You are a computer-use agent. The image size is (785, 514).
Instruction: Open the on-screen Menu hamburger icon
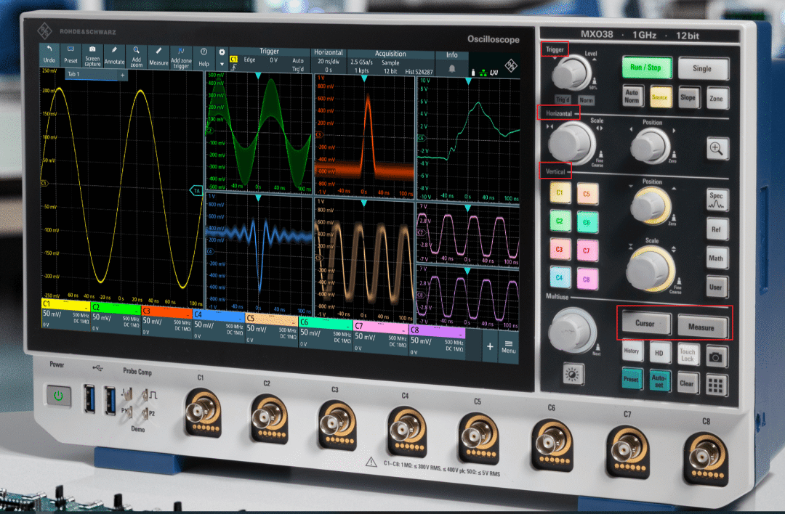[x=509, y=346]
